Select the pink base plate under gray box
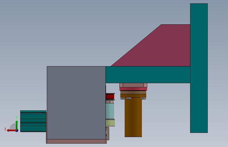This screenshot has width=228, height=147. click(76, 141)
